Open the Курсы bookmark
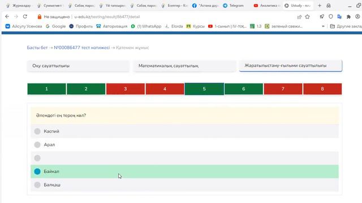This screenshot has width=362, height=203. [196, 27]
